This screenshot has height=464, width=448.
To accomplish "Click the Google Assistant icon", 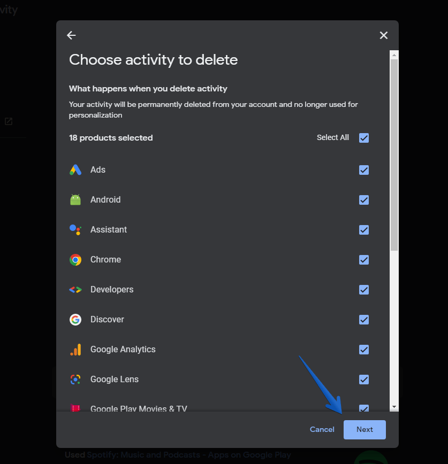I will pyautogui.click(x=75, y=230).
